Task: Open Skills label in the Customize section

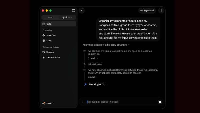Action: 48,41
